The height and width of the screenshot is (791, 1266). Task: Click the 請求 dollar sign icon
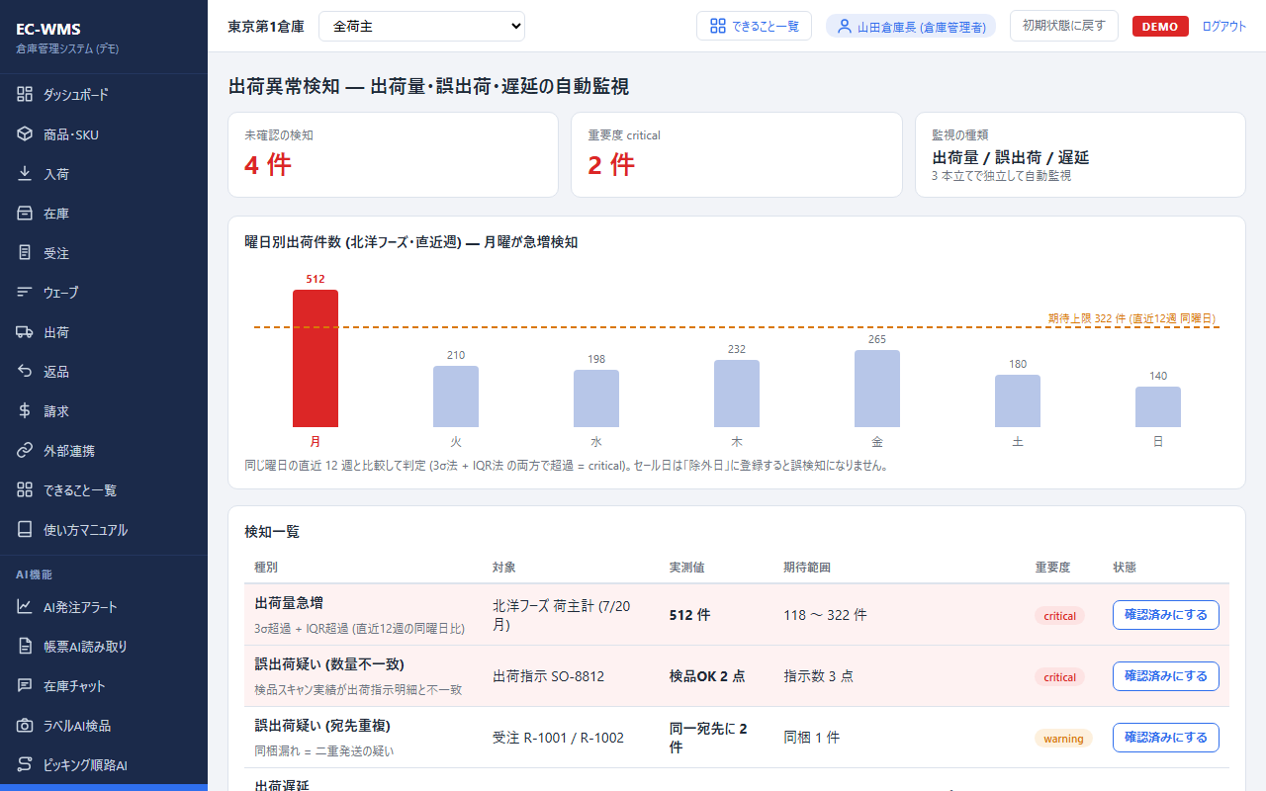click(x=25, y=411)
